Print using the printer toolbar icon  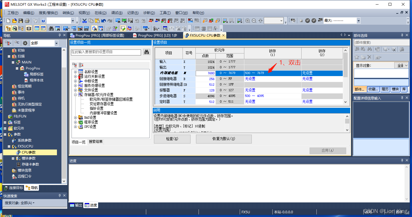[27, 21]
